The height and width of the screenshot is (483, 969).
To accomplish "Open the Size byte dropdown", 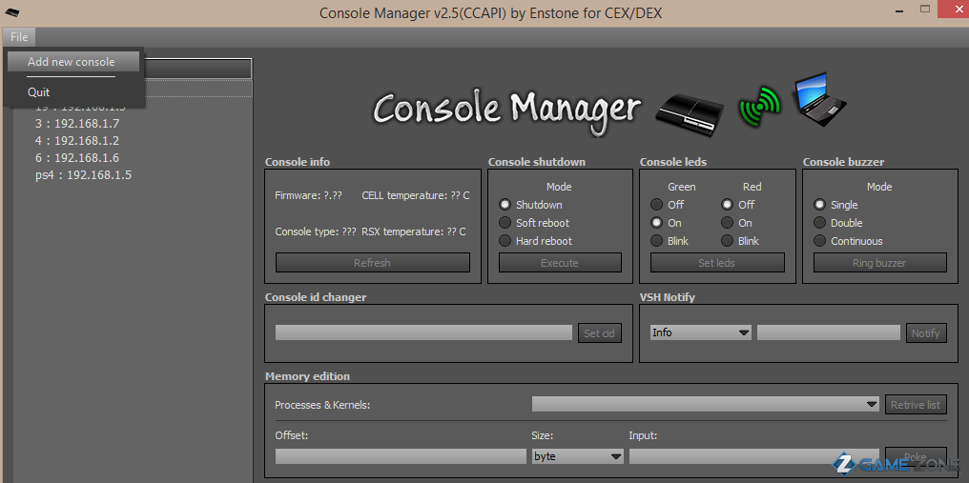I will click(x=578, y=456).
